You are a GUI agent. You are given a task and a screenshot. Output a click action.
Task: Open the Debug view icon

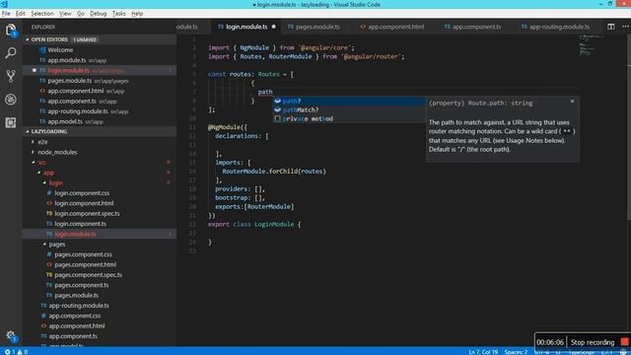coord(11,99)
